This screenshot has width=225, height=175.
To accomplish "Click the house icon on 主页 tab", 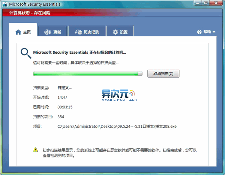I will 18,32.
